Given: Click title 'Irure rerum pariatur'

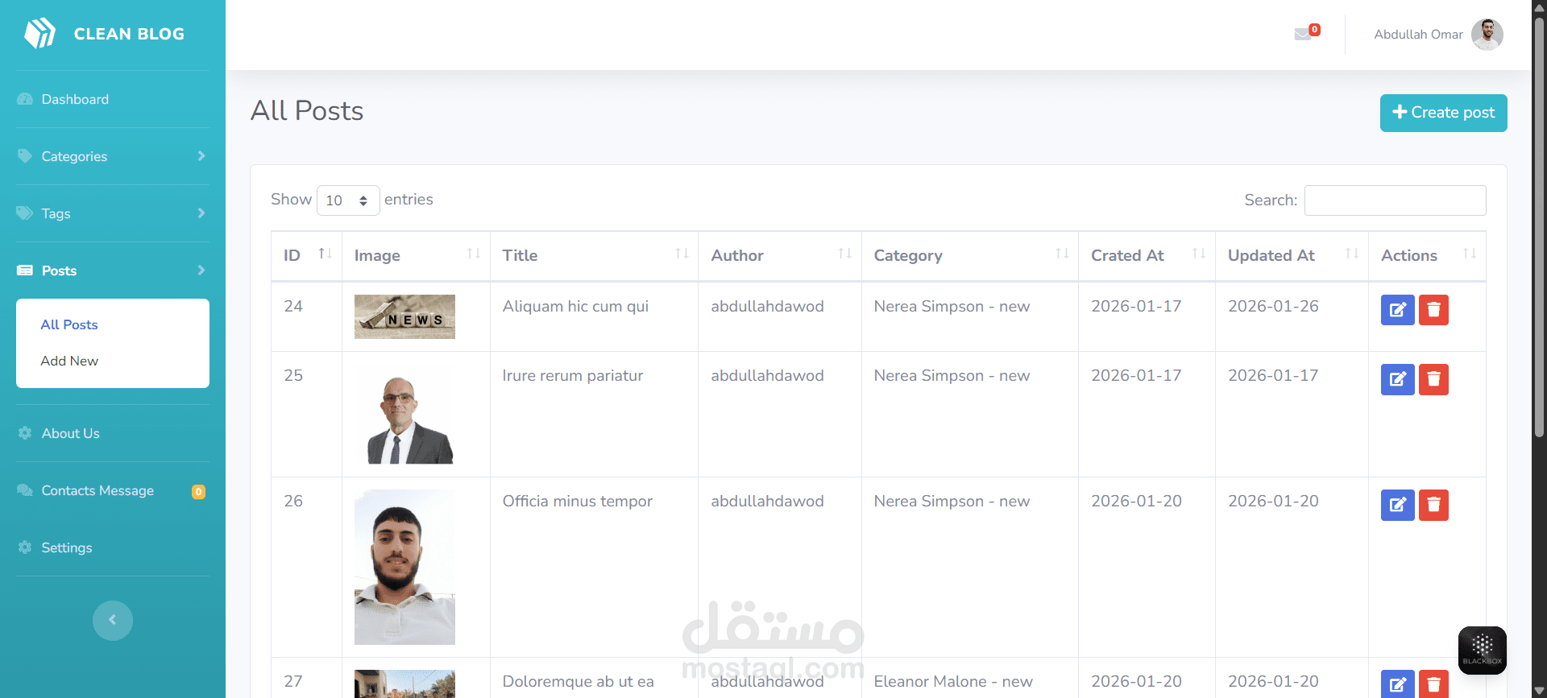Looking at the screenshot, I should [573, 375].
